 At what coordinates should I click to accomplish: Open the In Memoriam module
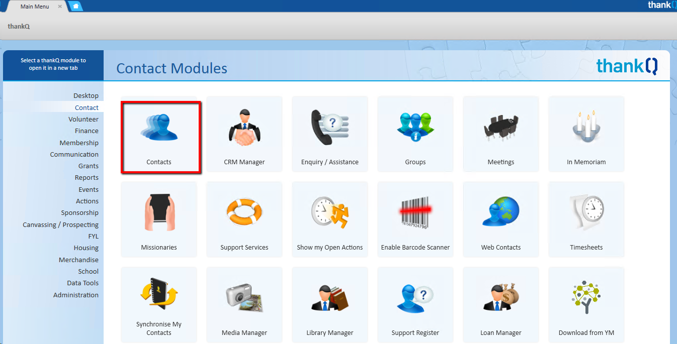coord(586,134)
